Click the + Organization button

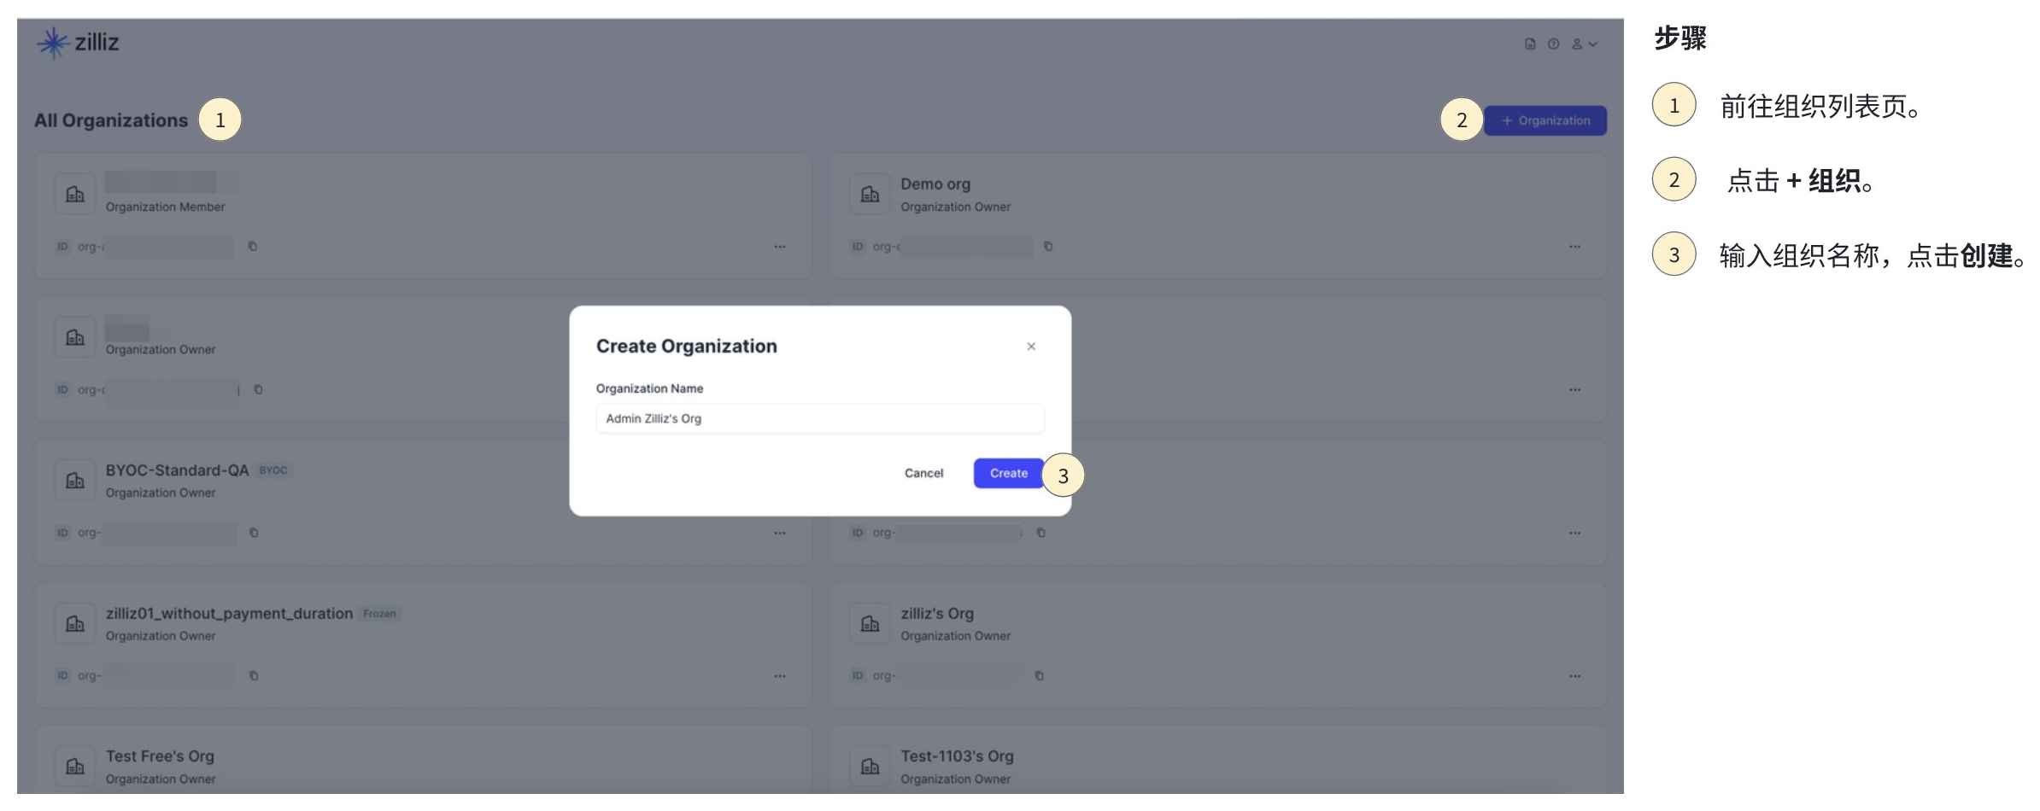[1545, 120]
